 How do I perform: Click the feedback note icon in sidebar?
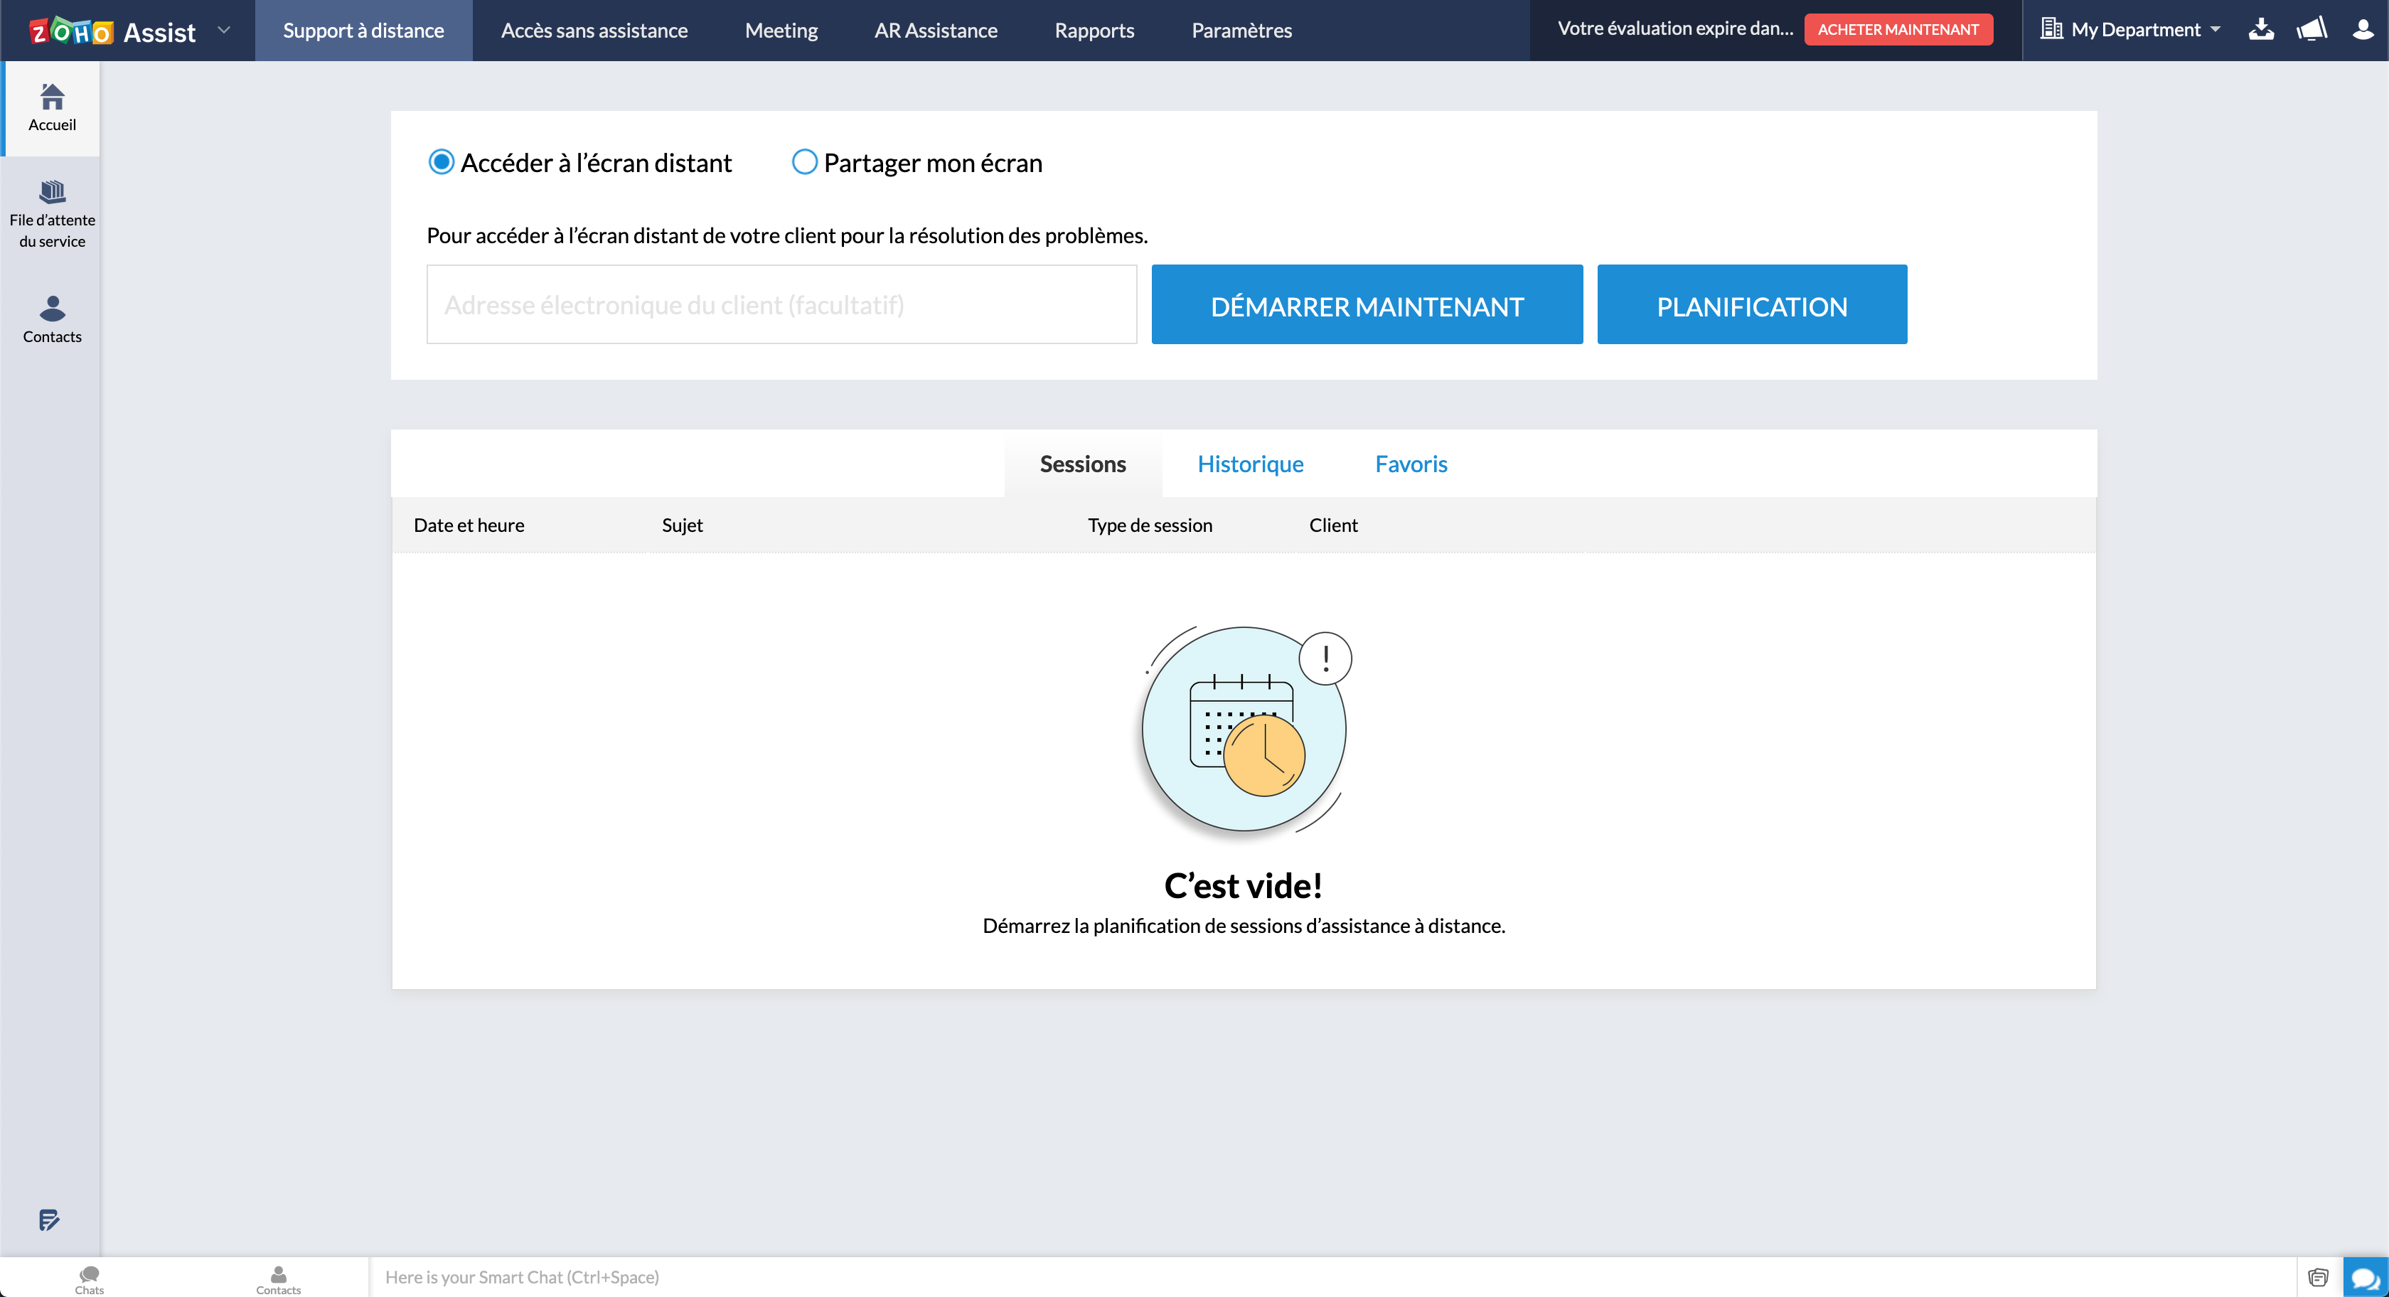pyautogui.click(x=49, y=1219)
